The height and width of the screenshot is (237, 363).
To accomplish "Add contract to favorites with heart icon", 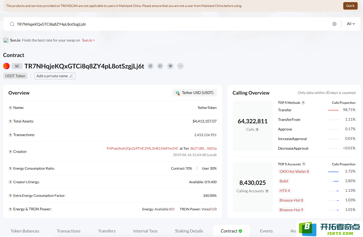I will point(170,66).
